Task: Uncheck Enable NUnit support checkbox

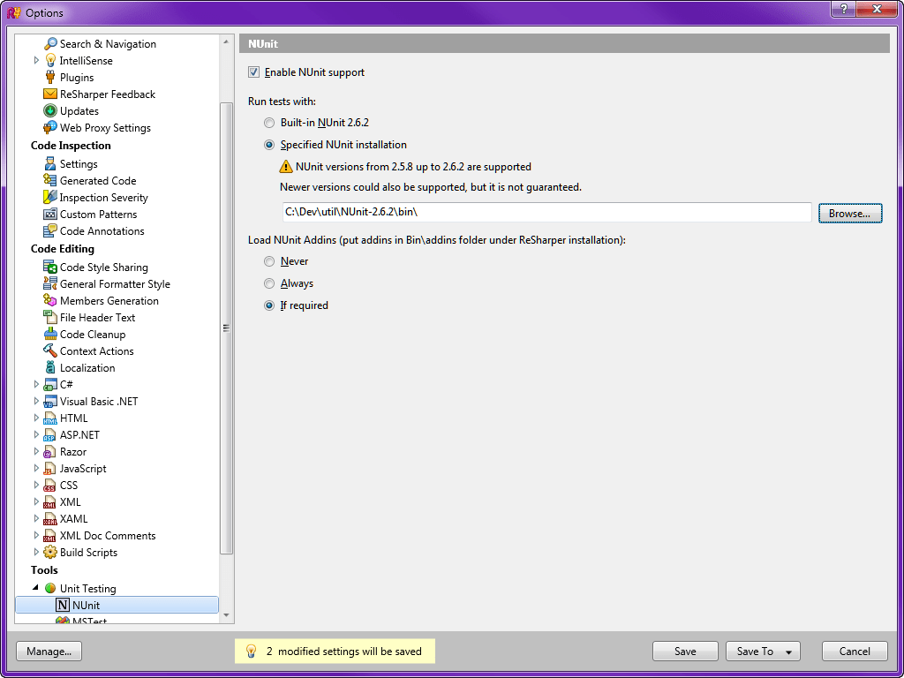Action: pos(253,72)
